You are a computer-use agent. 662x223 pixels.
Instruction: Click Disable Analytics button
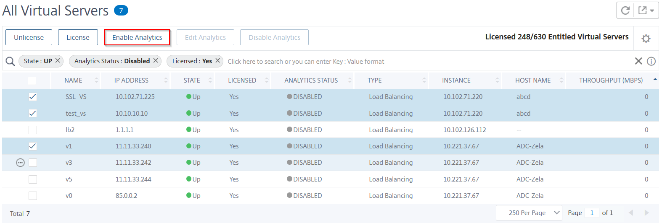click(x=274, y=37)
